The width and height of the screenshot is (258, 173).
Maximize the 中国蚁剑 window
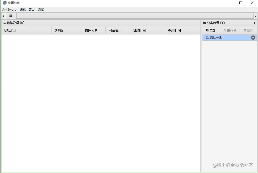[241, 3]
